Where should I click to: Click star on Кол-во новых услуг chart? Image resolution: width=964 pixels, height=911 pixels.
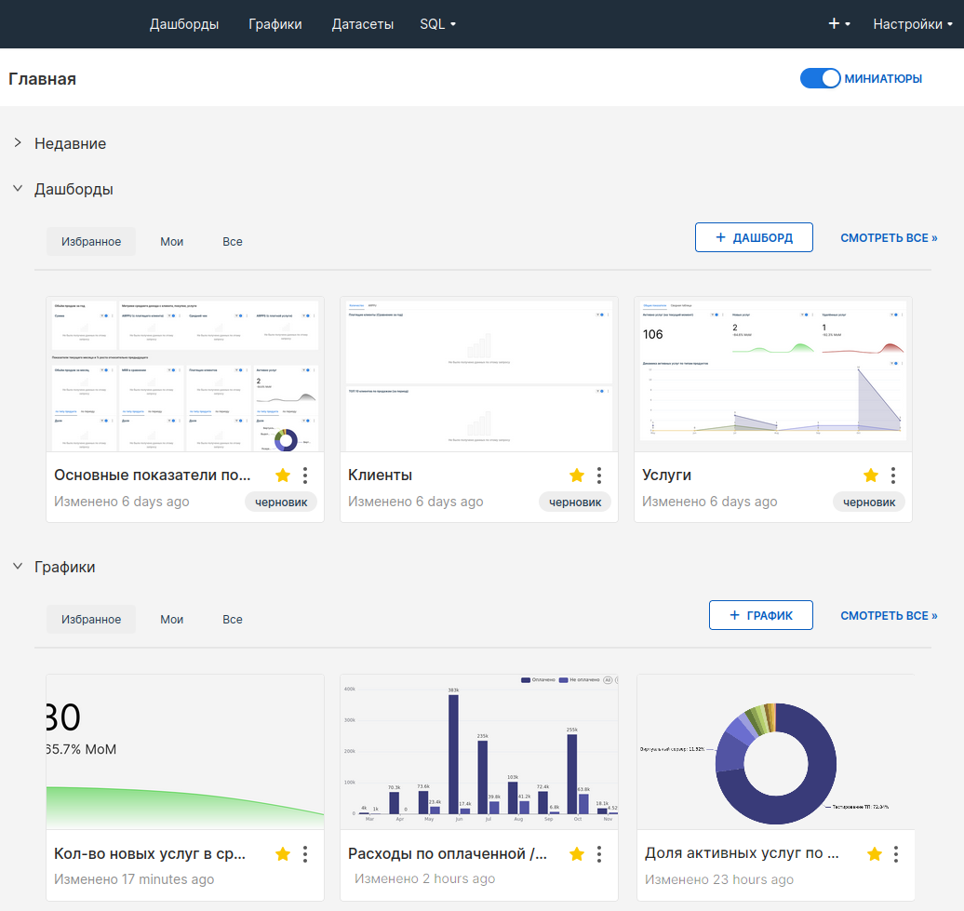click(x=283, y=853)
